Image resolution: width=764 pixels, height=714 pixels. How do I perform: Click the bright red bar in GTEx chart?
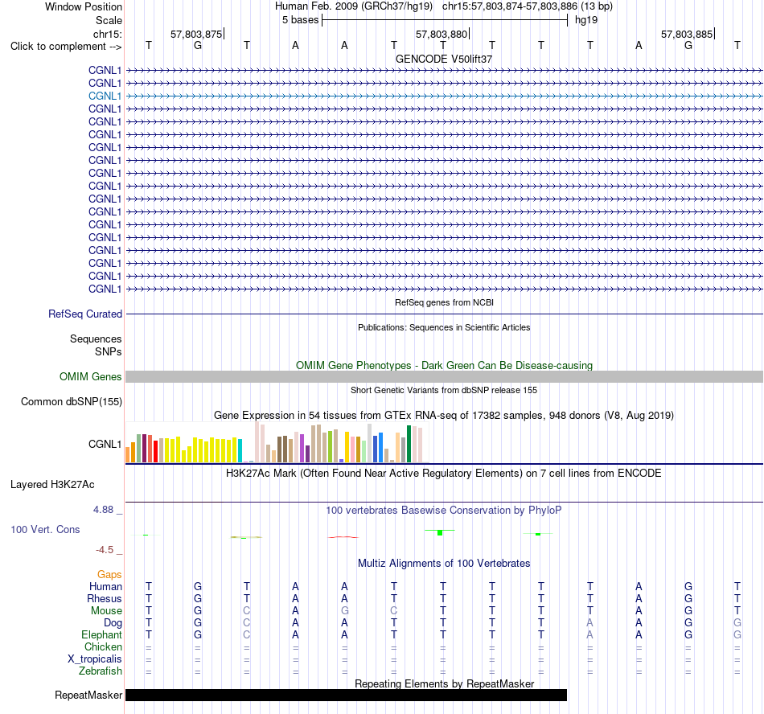(155, 451)
